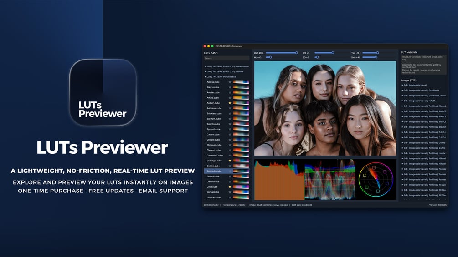The width and height of the screenshot is (458, 257).
Task: Click 'LUT size: 33x33x33' in status bar
Action: point(302,205)
